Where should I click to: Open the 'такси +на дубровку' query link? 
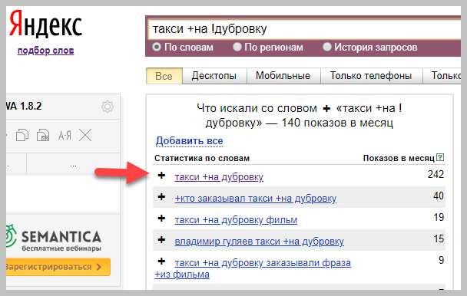tap(219, 177)
